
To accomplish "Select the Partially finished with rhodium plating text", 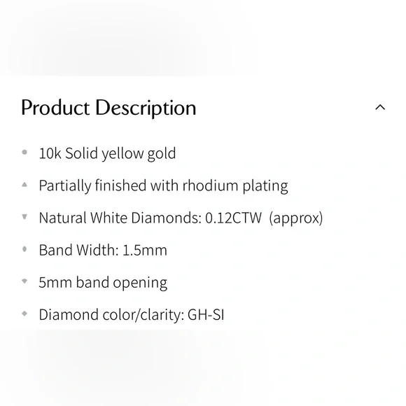I will [x=163, y=186].
